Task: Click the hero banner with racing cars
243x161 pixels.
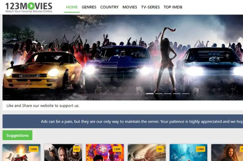Action: [x=123, y=57]
